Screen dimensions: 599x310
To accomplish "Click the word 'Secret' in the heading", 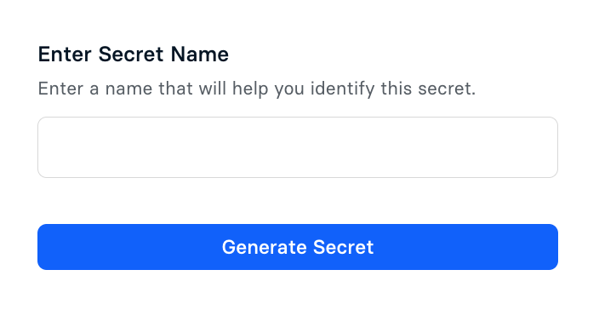I will (131, 54).
